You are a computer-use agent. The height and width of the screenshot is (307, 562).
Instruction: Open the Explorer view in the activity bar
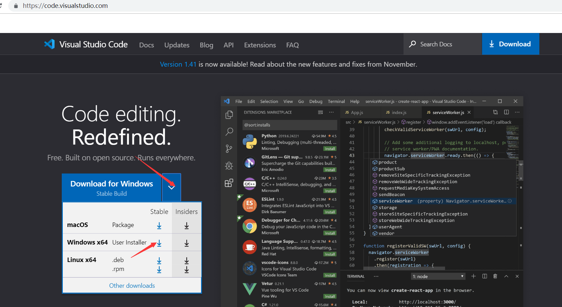[x=229, y=115]
